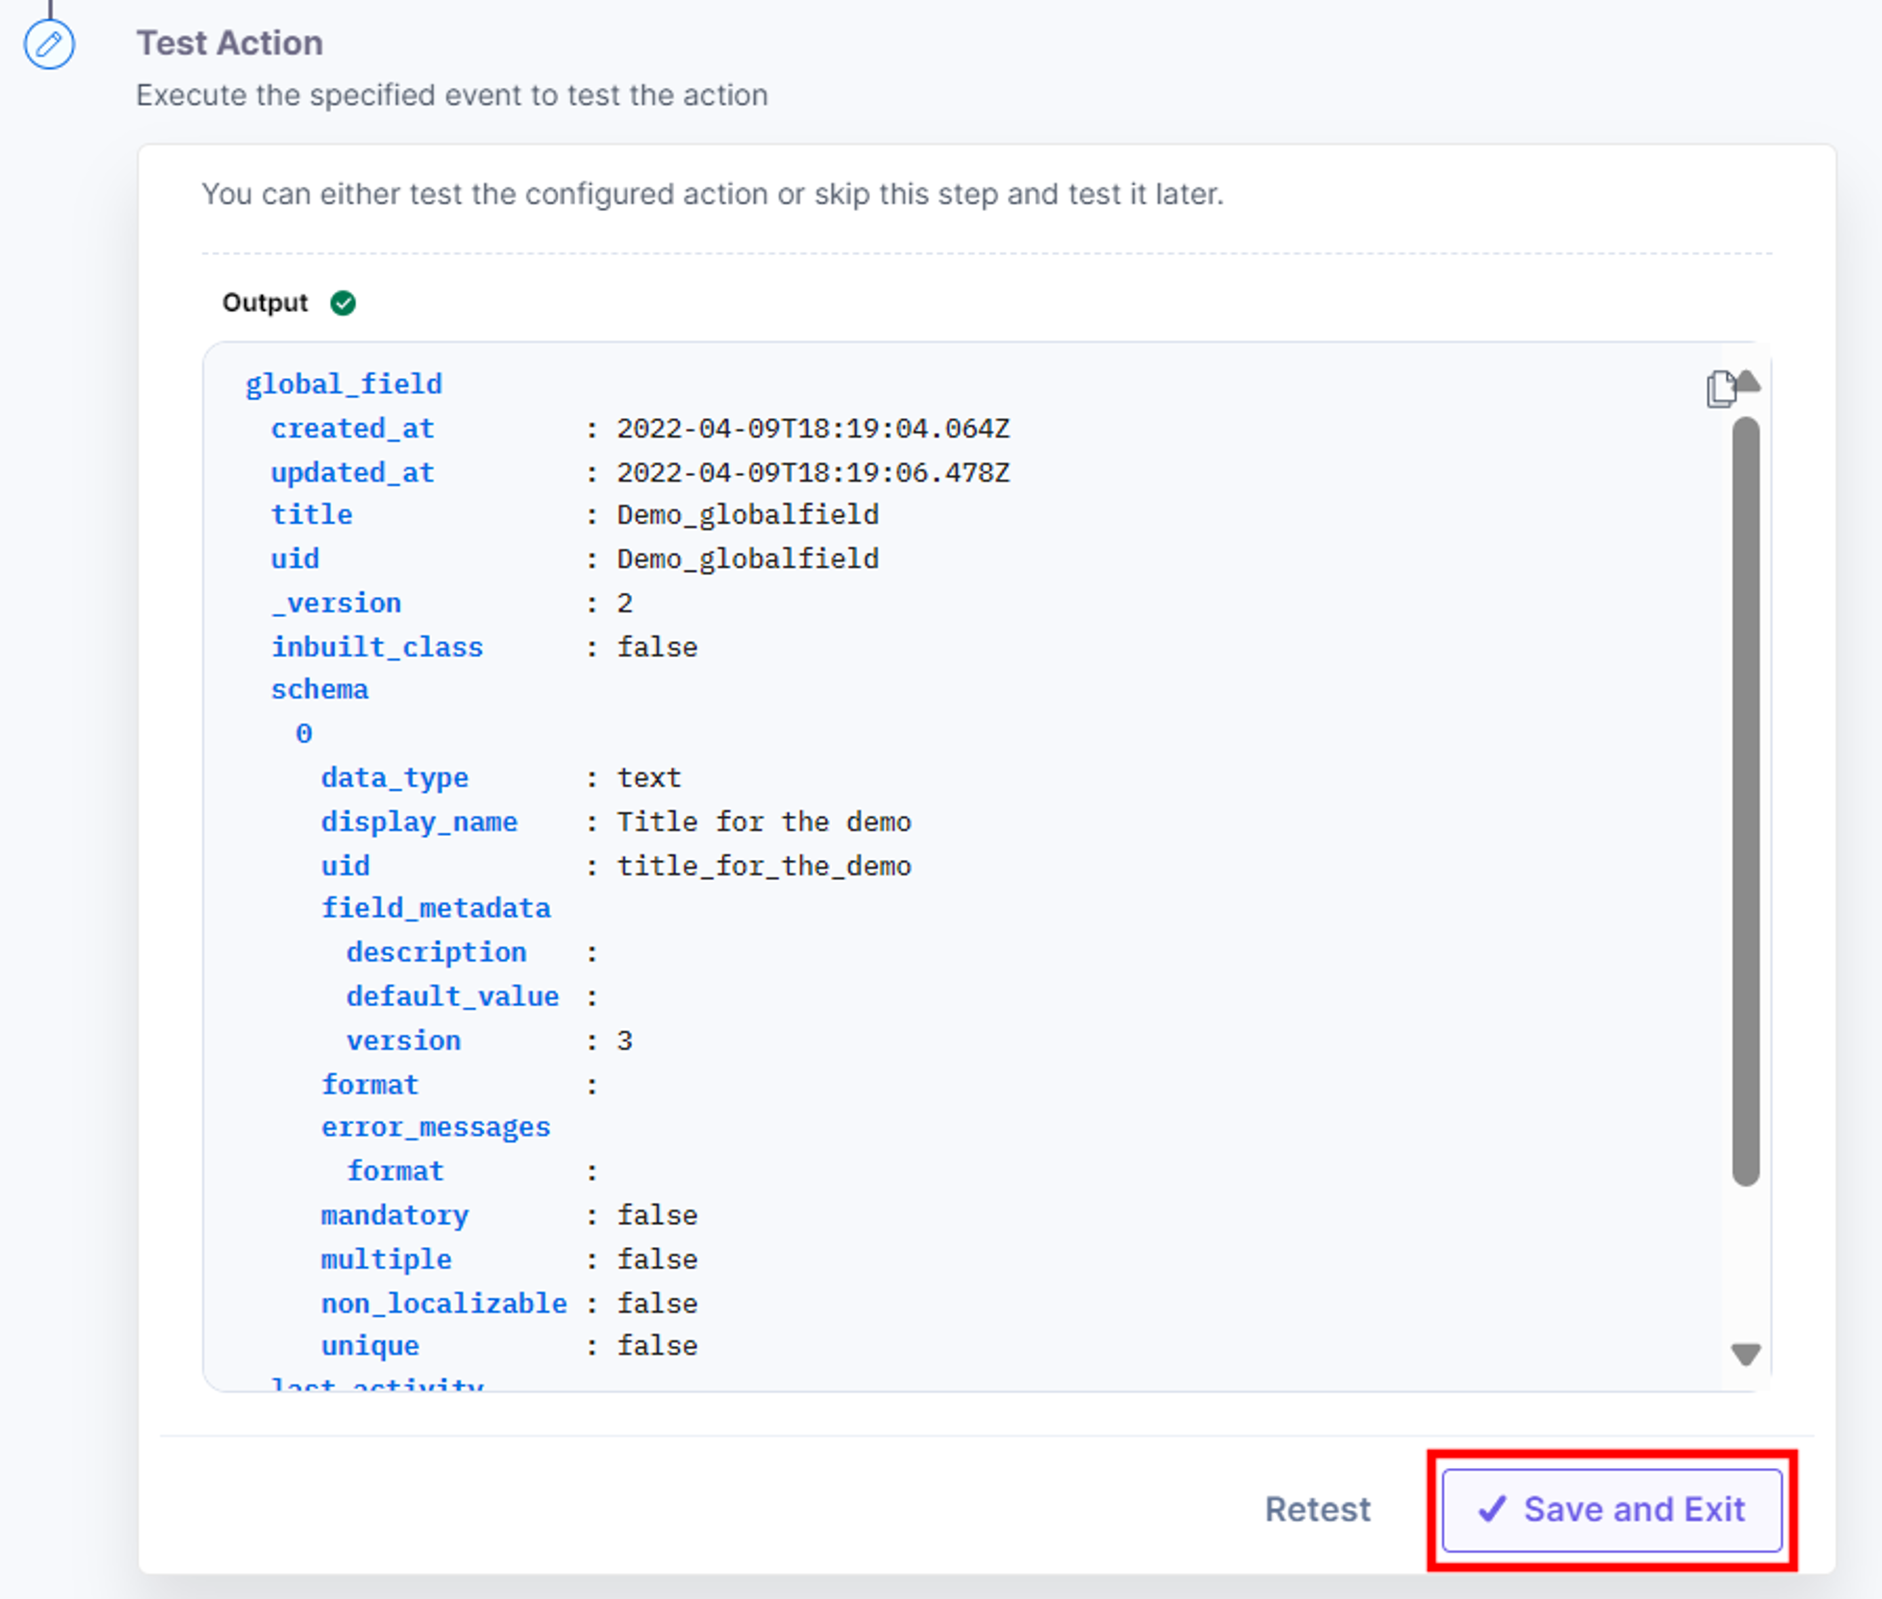Viewport: 1882px width, 1599px height.
Task: Click the Retest link
Action: [1317, 1510]
